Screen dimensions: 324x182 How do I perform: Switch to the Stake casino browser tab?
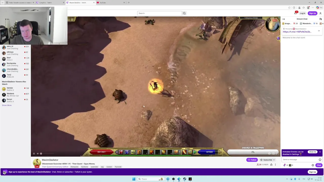(20, 3)
